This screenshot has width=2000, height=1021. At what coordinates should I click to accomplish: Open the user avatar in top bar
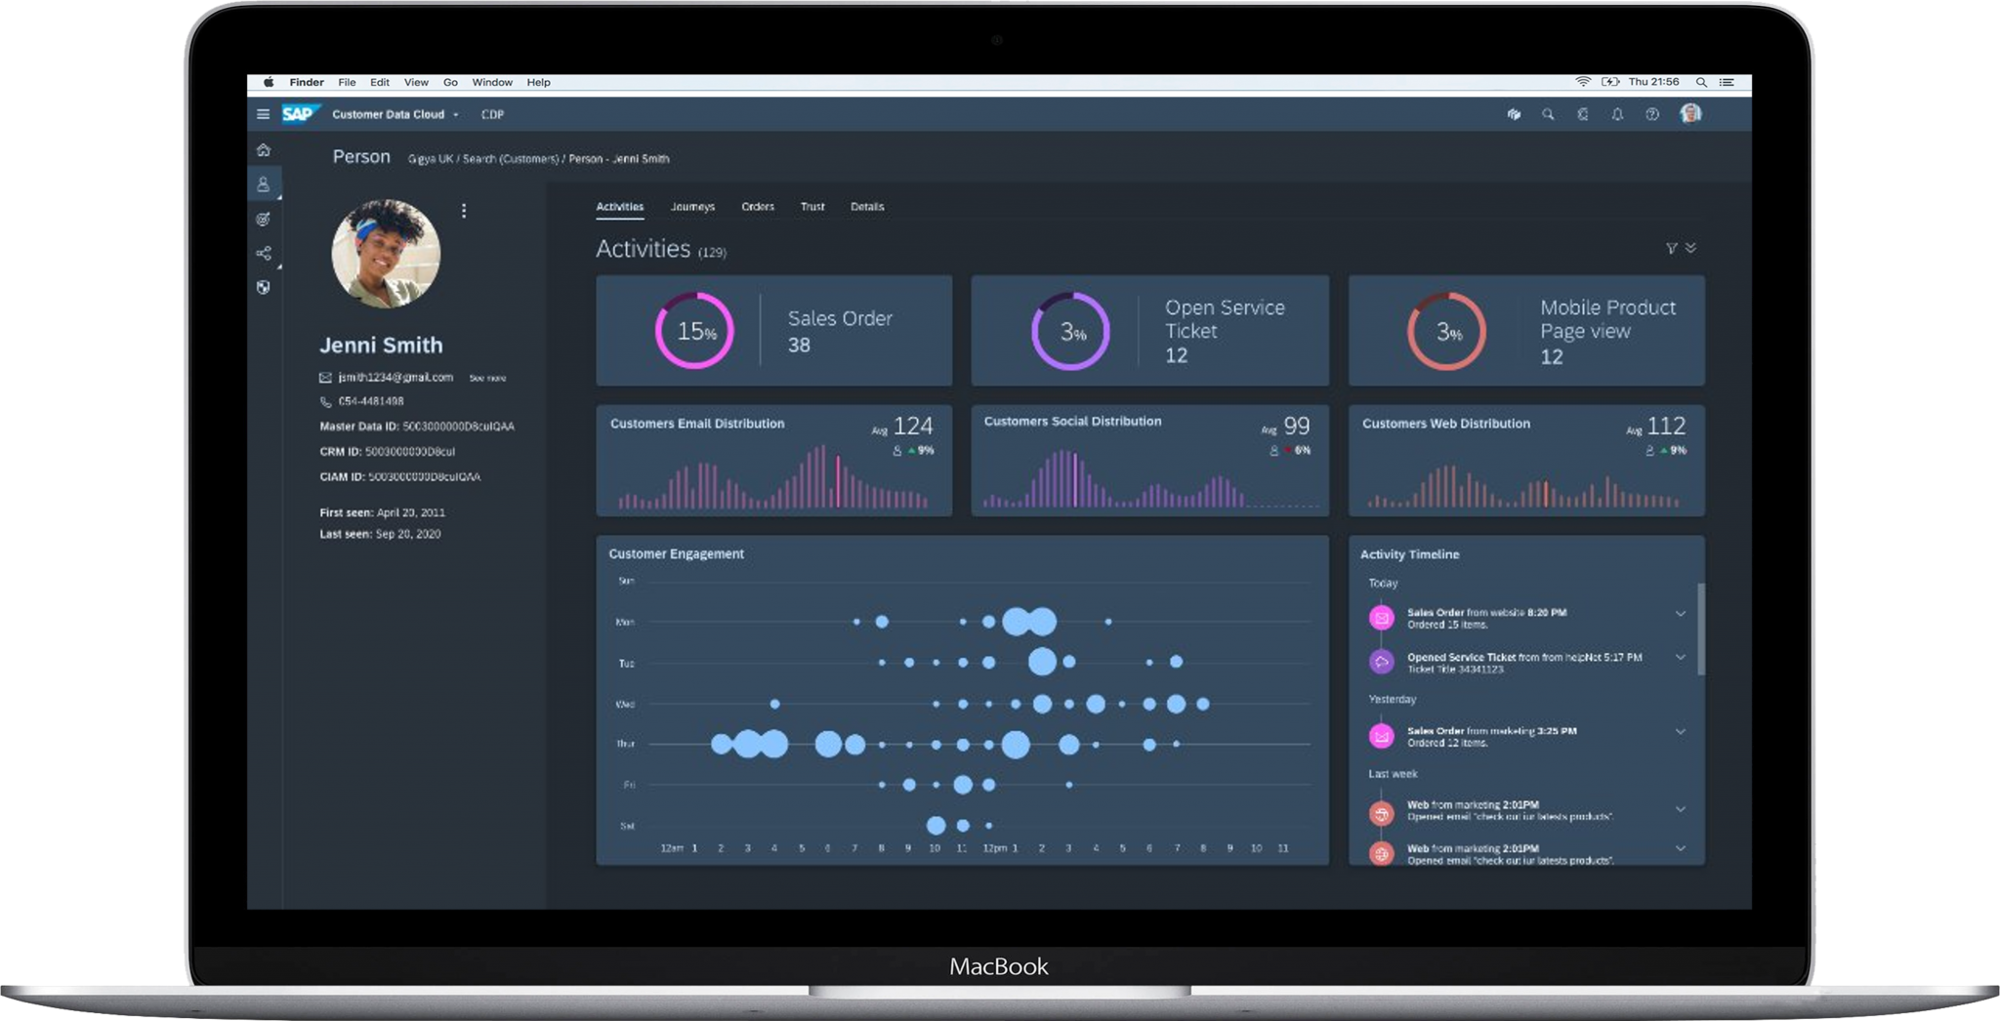pos(1692,114)
